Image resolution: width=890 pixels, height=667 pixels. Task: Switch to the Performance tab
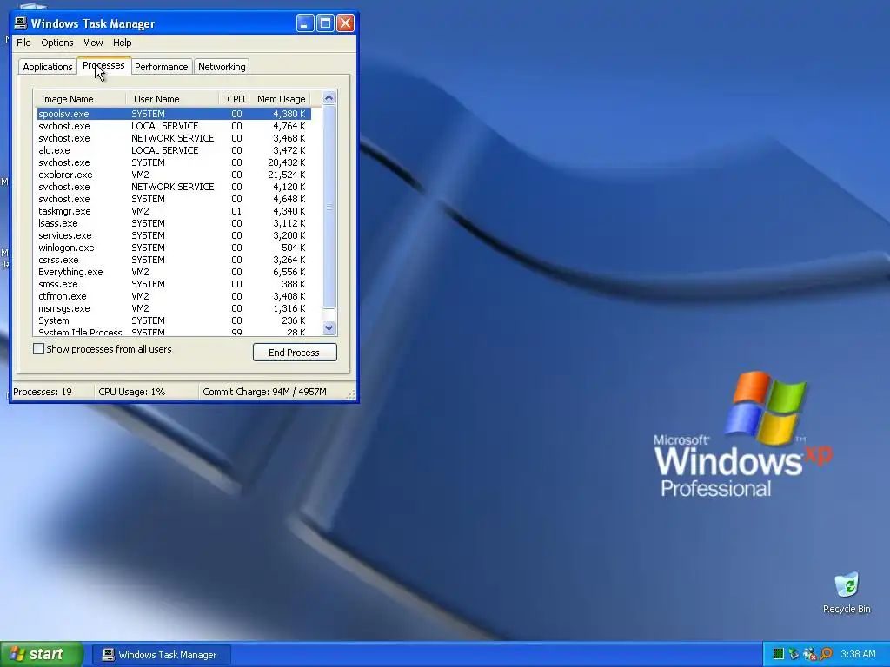pos(161,67)
